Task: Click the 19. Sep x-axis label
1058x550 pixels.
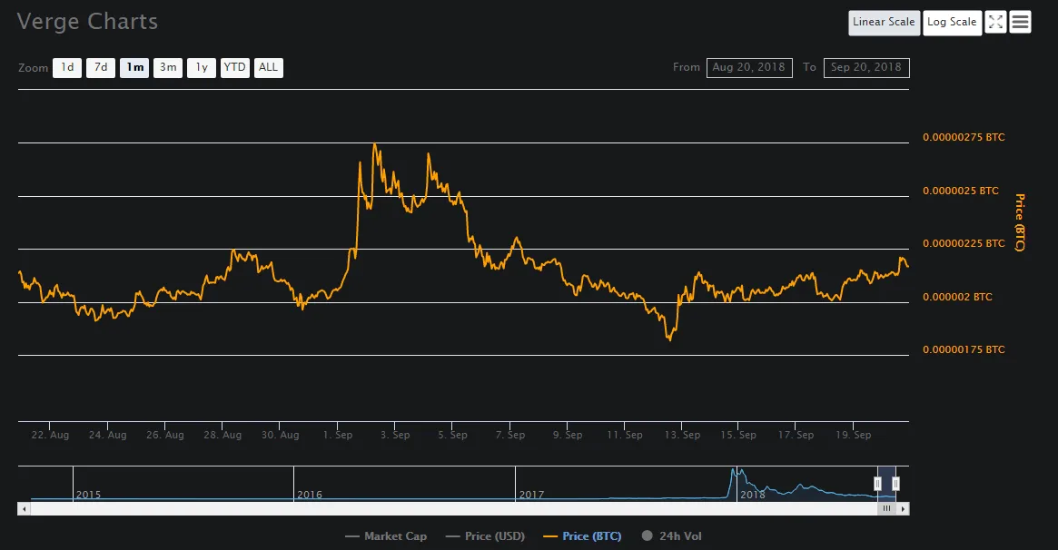Action: point(854,435)
